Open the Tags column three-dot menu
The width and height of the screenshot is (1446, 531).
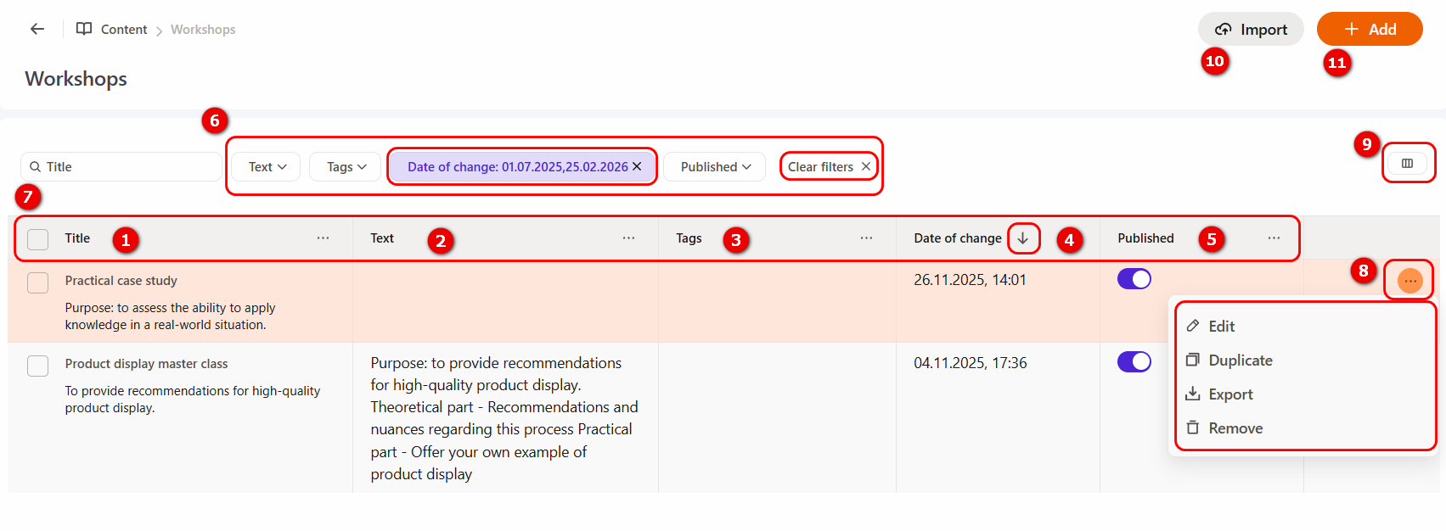[x=866, y=238]
